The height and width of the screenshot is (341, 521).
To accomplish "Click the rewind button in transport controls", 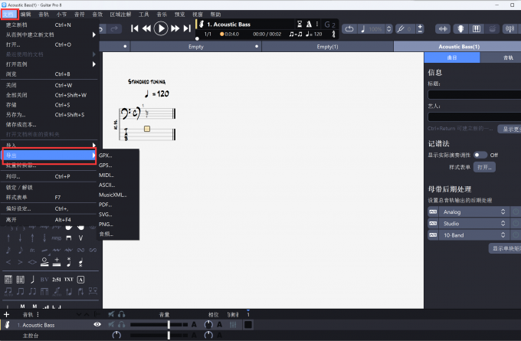I will pos(147,28).
